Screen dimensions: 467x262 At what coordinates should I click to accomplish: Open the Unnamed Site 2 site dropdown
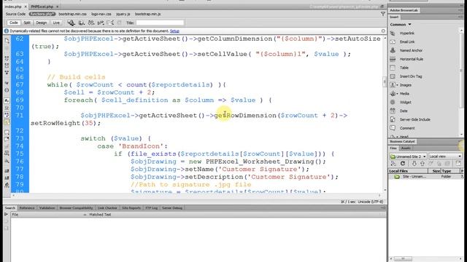(x=408, y=156)
